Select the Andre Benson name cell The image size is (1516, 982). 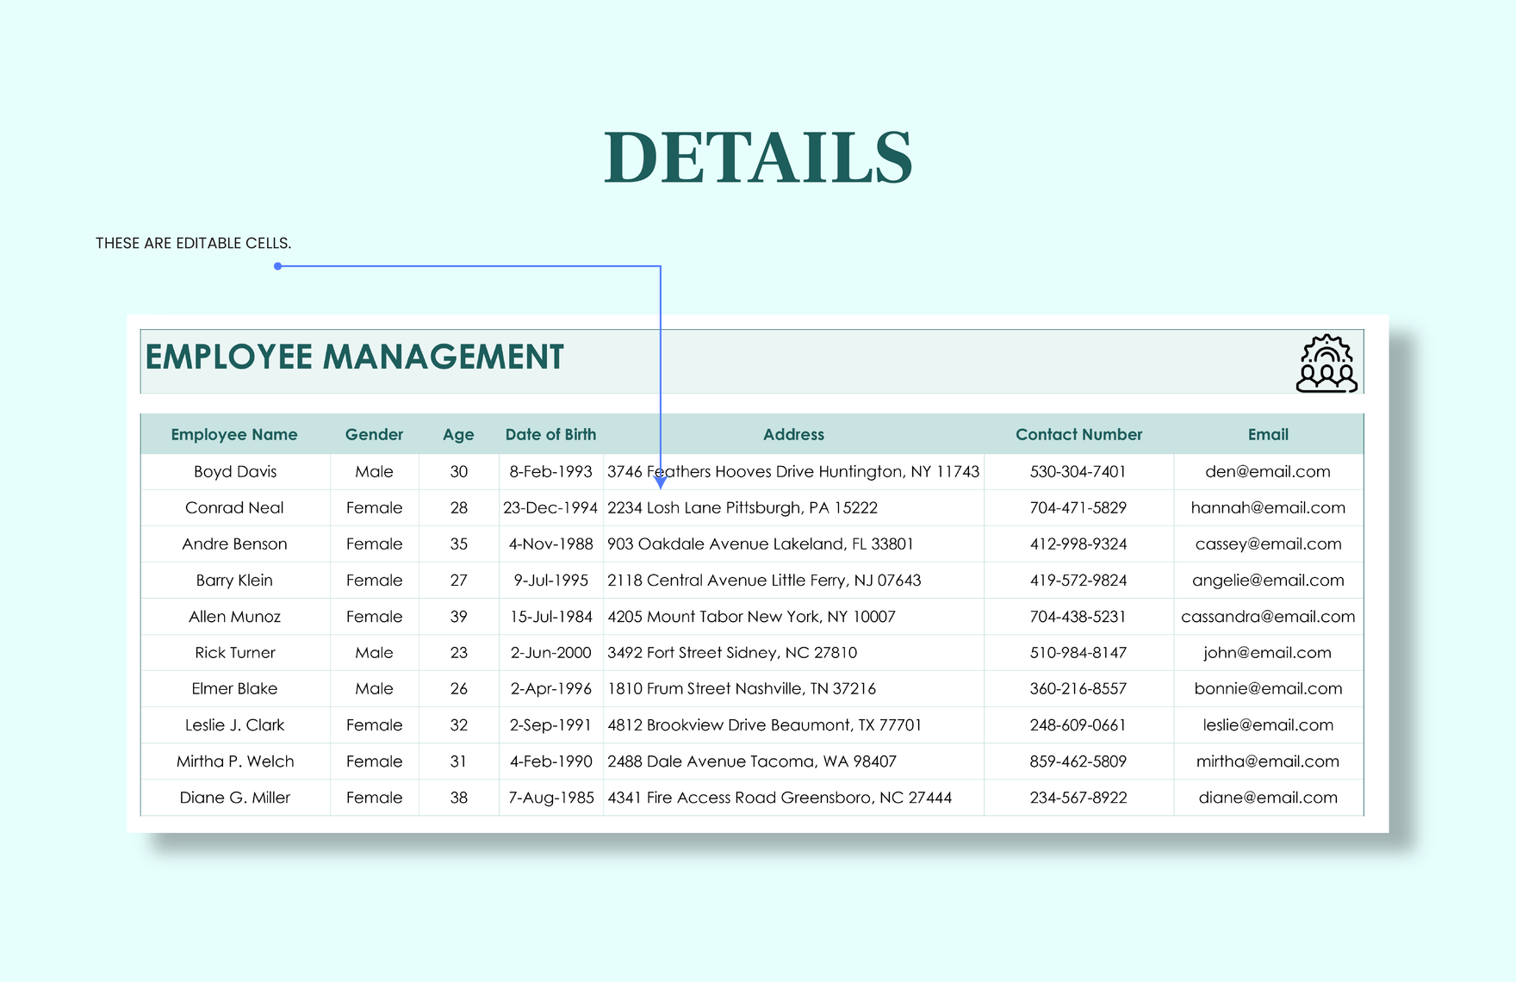pyautogui.click(x=235, y=544)
